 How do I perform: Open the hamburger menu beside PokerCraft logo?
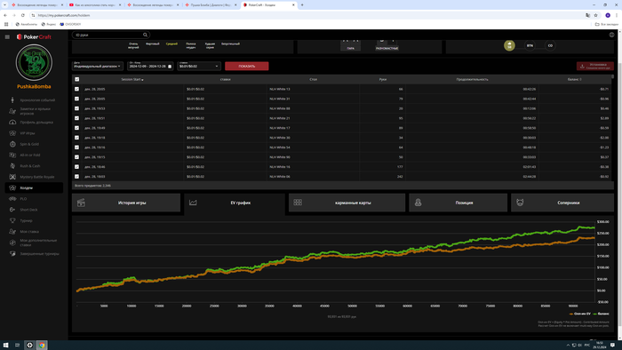coord(7,36)
